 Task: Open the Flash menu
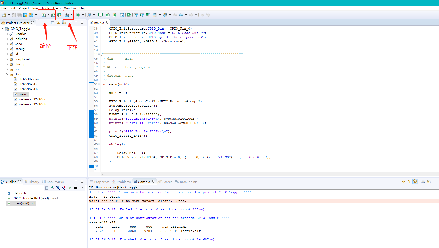57,8
